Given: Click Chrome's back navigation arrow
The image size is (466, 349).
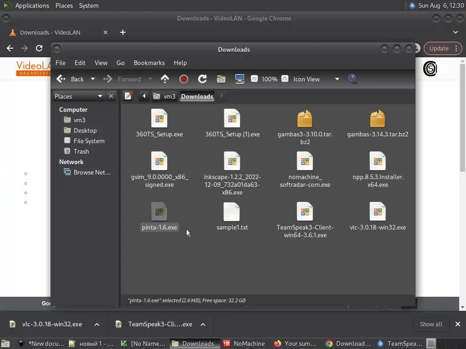Looking at the screenshot, I should (x=10, y=48).
